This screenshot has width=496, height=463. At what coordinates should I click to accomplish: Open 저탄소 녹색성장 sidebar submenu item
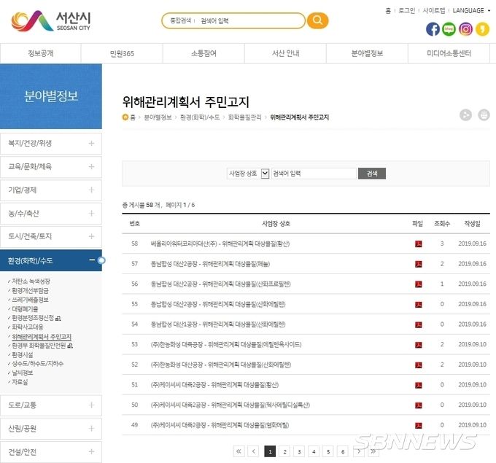click(31, 281)
